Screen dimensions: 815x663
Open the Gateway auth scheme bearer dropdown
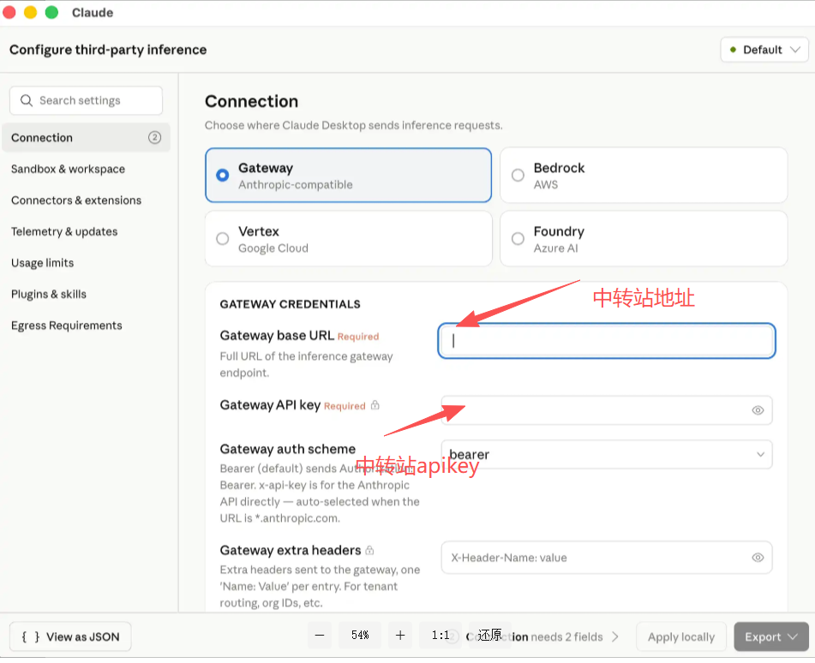(x=607, y=455)
